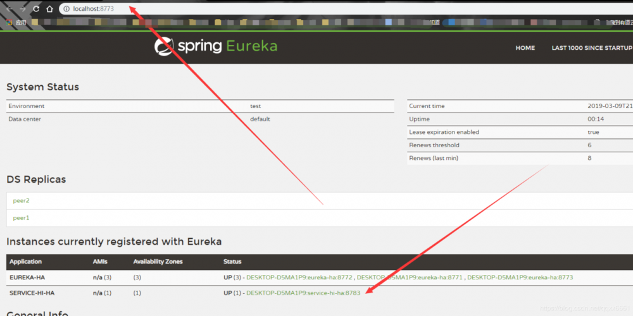Click the Spring Eureka logo
Image resolution: width=633 pixels, height=316 pixels.
216,46
